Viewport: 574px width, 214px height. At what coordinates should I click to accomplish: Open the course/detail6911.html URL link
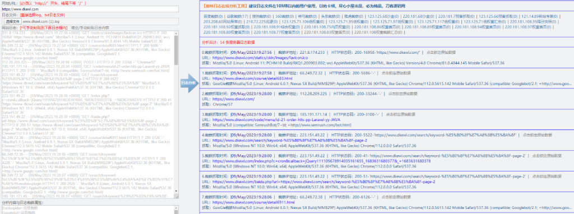tap(253, 202)
